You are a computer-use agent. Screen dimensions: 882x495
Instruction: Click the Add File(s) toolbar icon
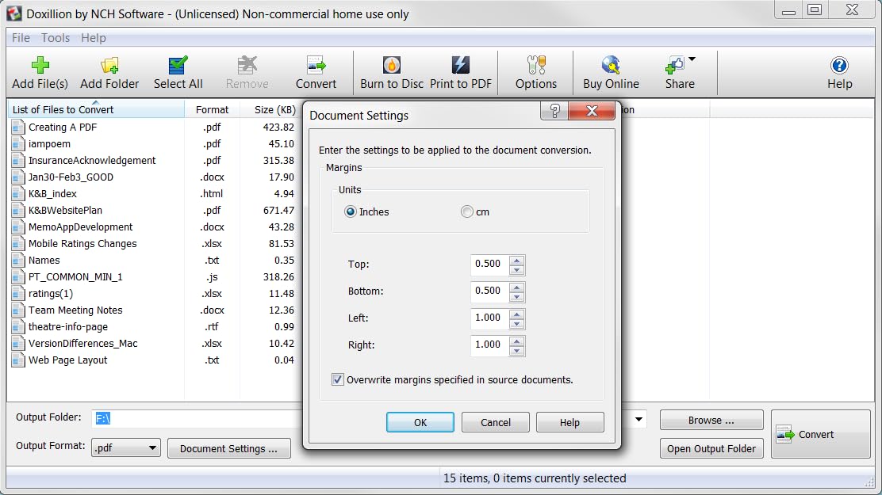coord(40,66)
